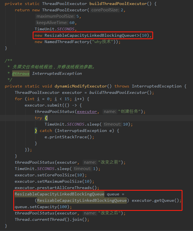Click prestartAllCoreThreads() call

click(67, 188)
